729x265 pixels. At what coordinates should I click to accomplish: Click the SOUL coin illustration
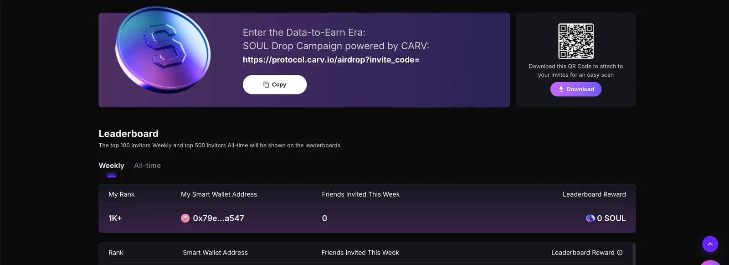tap(163, 50)
